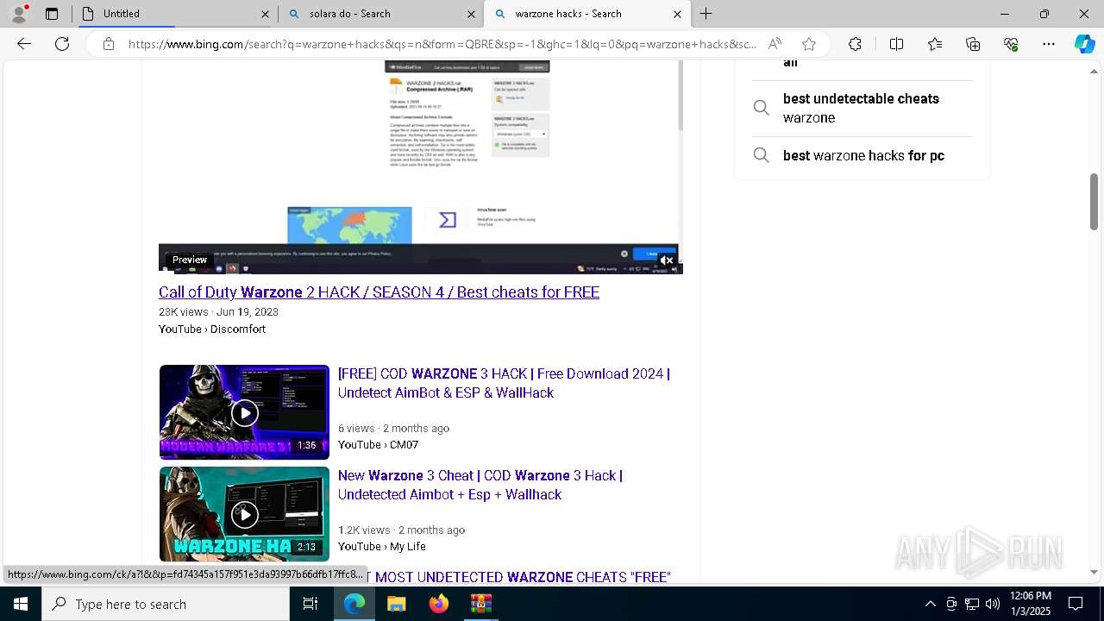Open the video preview thumbnail
Screen dimensions: 1104x621
click(421, 166)
